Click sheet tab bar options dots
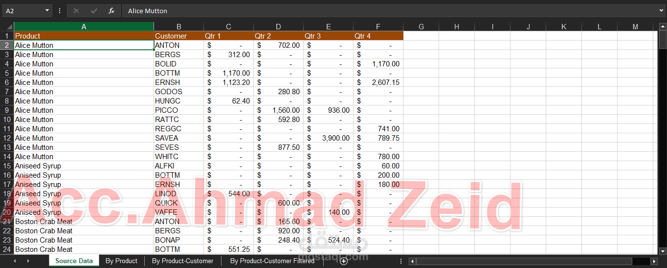The image size is (667, 268). 401,261
